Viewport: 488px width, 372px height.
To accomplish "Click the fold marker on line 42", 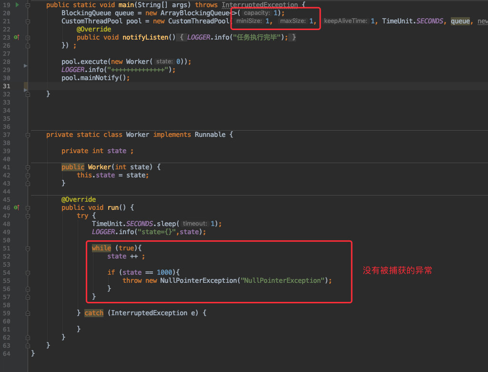I will [28, 176].
